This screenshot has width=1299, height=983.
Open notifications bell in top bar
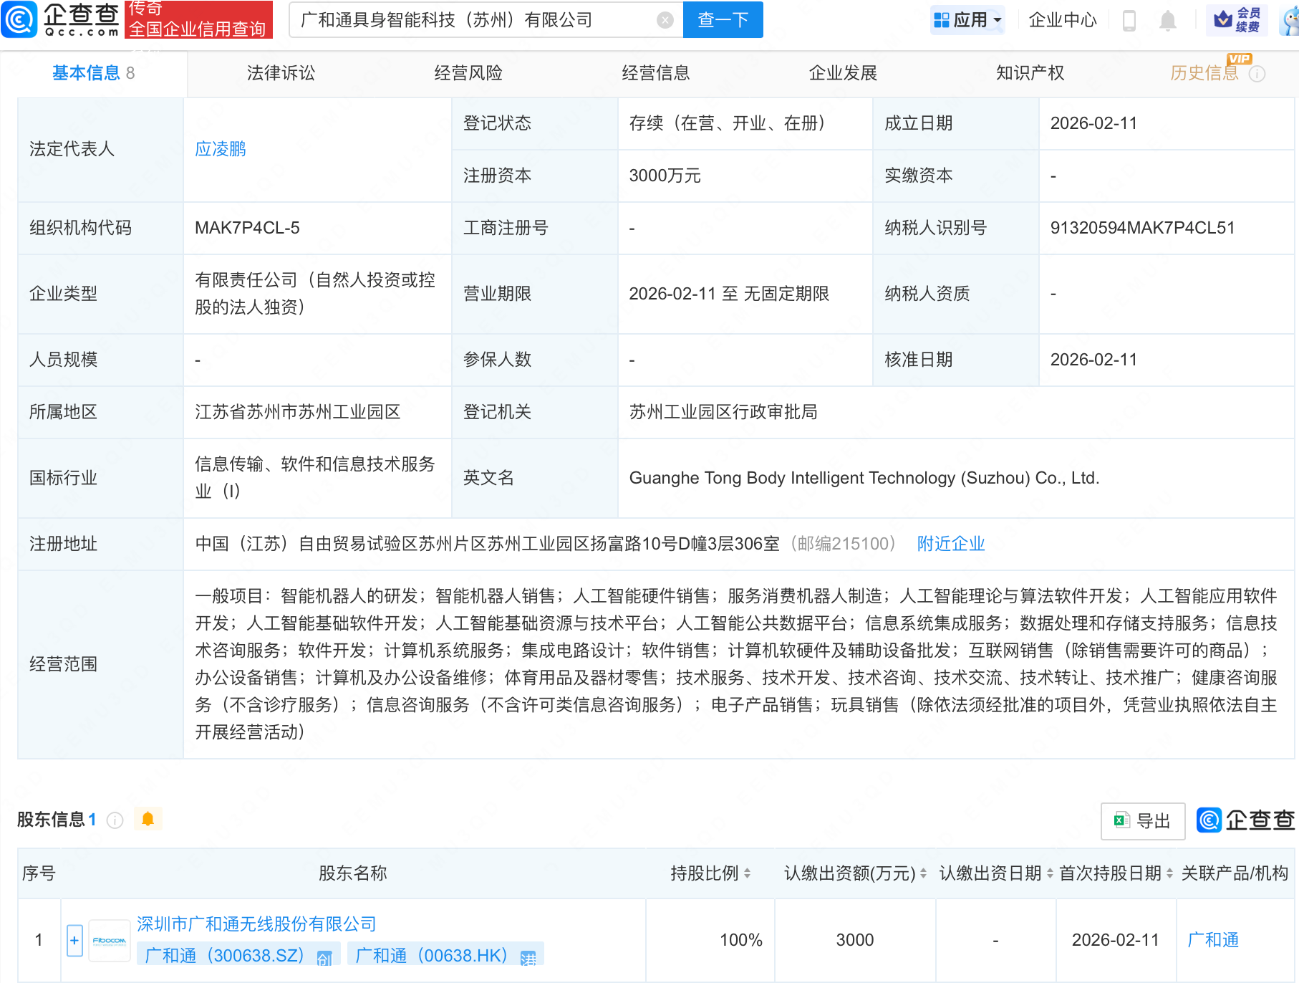coord(1167,20)
